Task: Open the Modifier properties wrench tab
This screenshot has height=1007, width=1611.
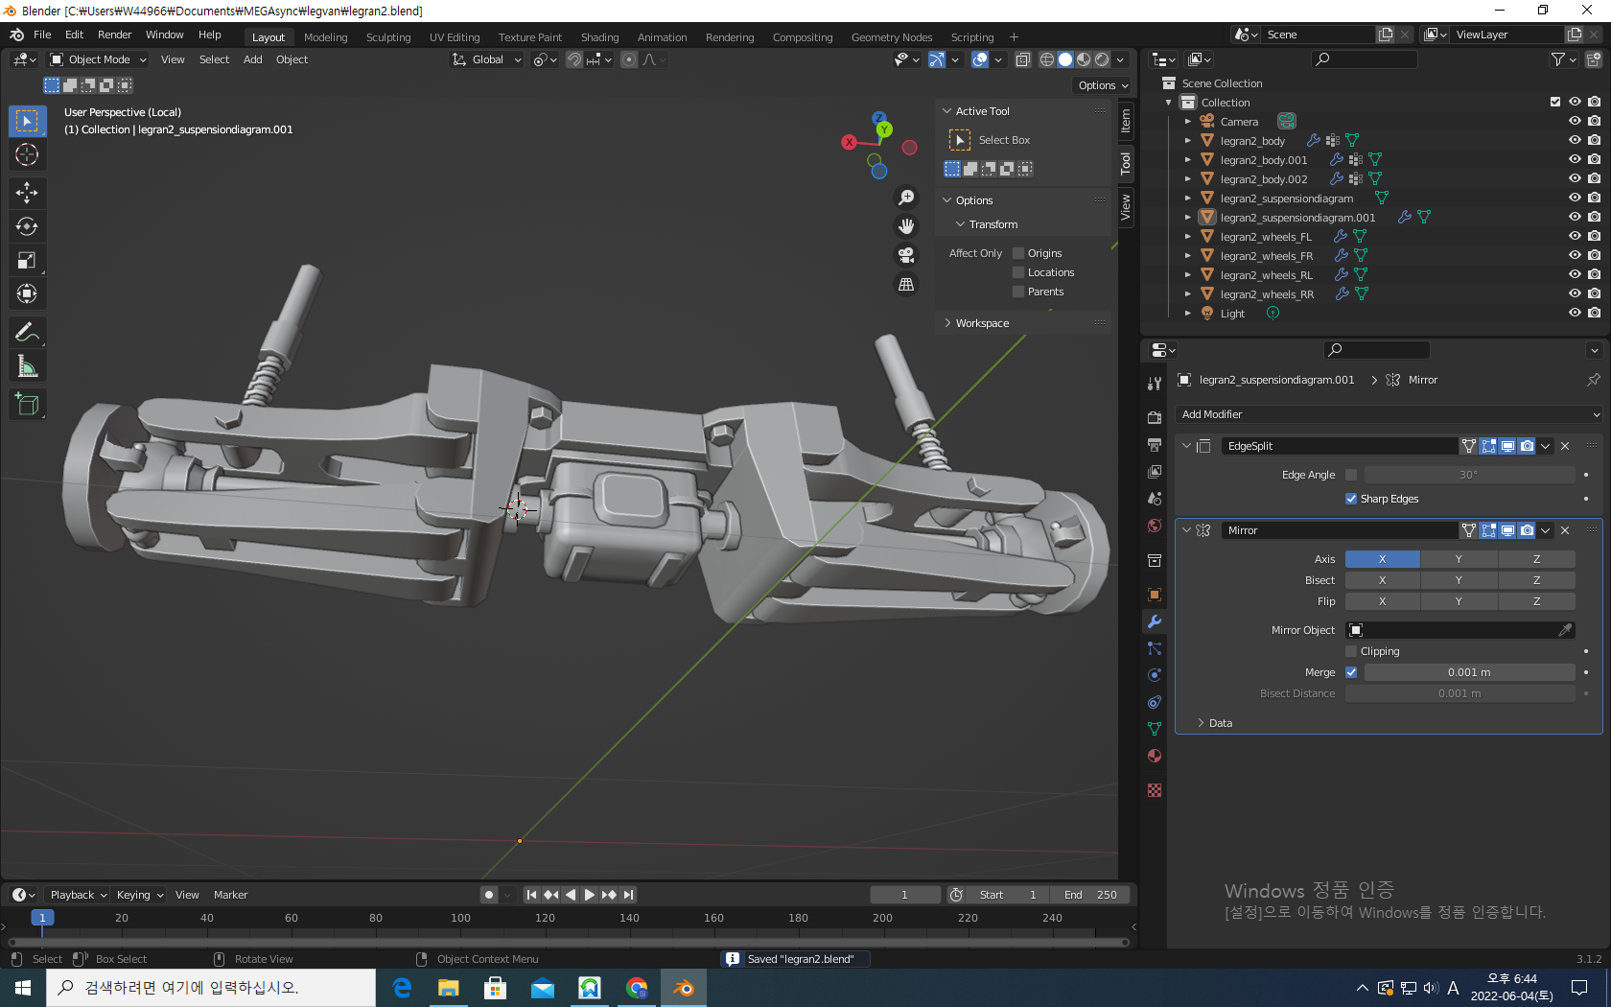Action: tap(1155, 621)
